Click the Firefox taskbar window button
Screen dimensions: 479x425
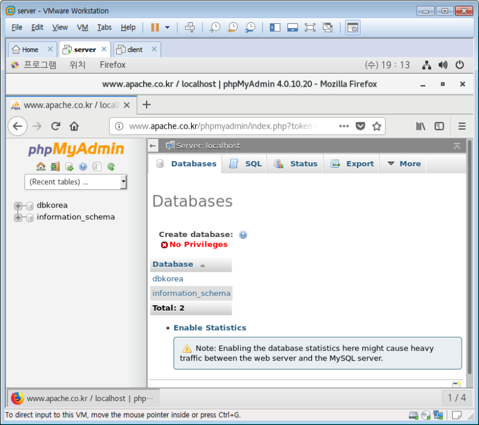(83, 398)
